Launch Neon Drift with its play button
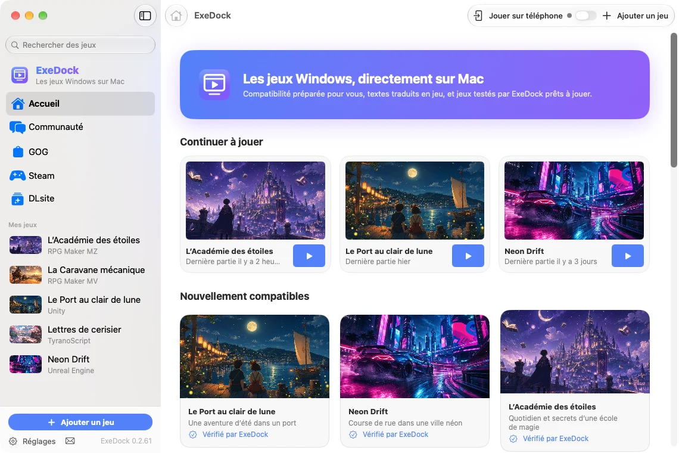The width and height of the screenshot is (679, 453). tap(627, 256)
